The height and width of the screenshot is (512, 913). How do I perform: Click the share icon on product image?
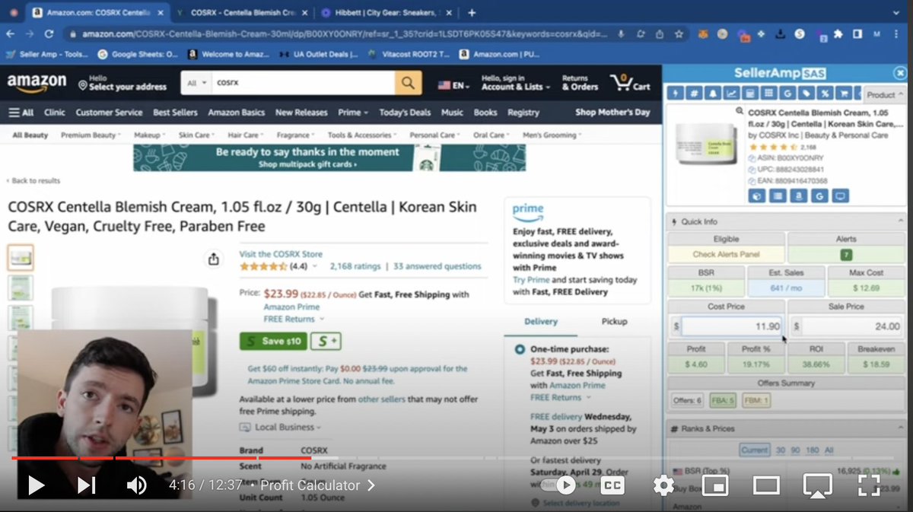[x=214, y=259]
